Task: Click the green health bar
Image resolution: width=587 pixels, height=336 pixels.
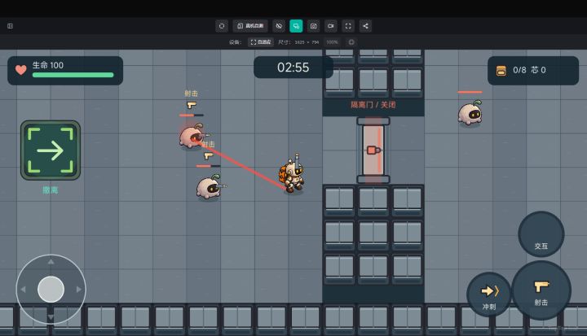Action: coord(73,75)
